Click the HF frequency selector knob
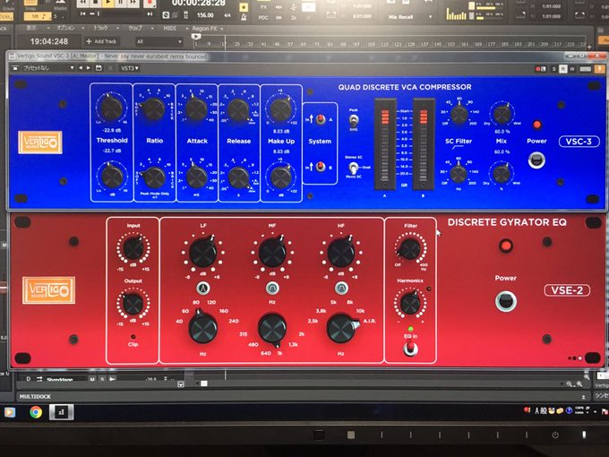609x457 pixels. pyautogui.click(x=342, y=329)
